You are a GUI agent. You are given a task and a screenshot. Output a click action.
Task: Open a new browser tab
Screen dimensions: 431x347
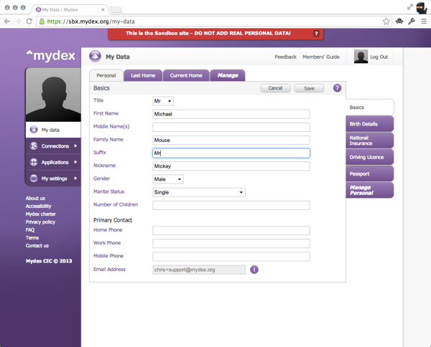(116, 10)
